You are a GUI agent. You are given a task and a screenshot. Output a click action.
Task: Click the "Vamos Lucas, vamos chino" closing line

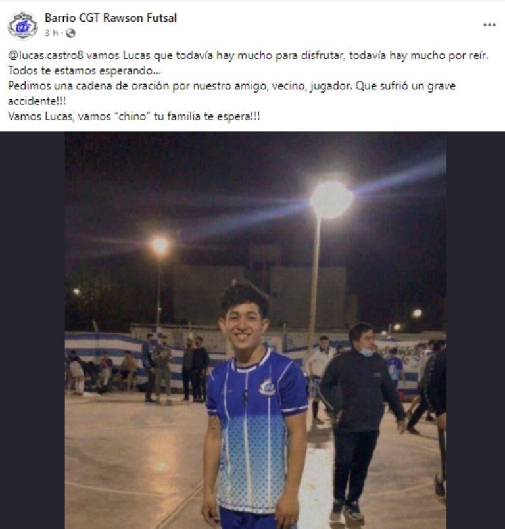pyautogui.click(x=134, y=117)
